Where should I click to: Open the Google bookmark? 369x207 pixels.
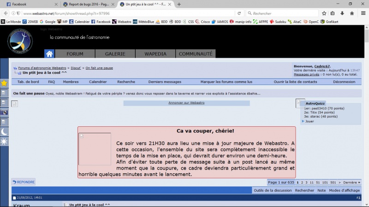pos(48,22)
